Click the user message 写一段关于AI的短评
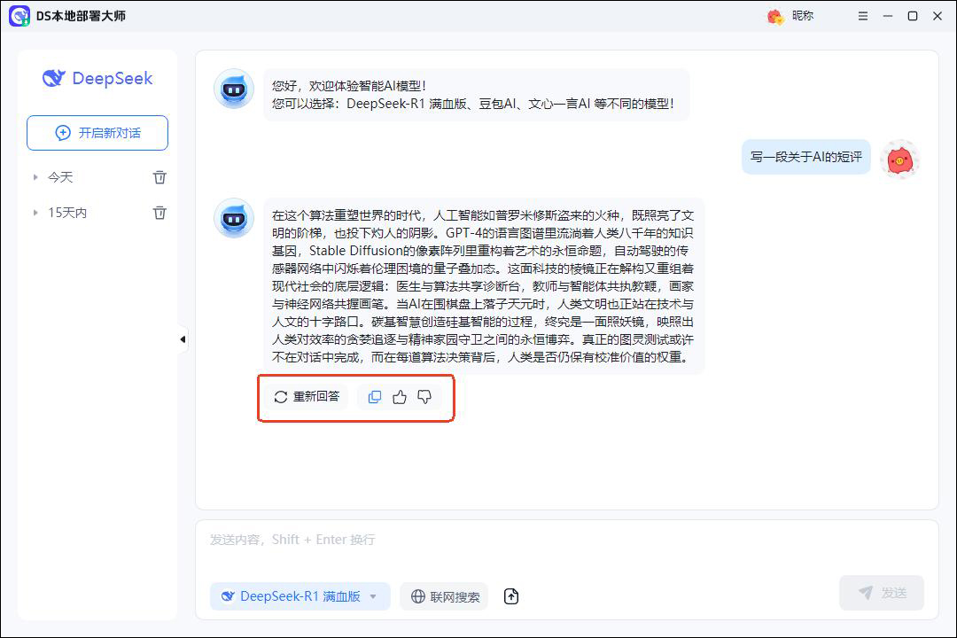 pos(805,157)
